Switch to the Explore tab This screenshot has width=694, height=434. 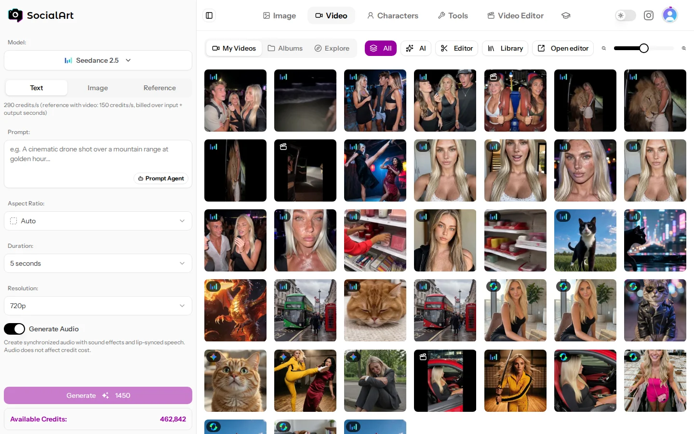point(332,48)
